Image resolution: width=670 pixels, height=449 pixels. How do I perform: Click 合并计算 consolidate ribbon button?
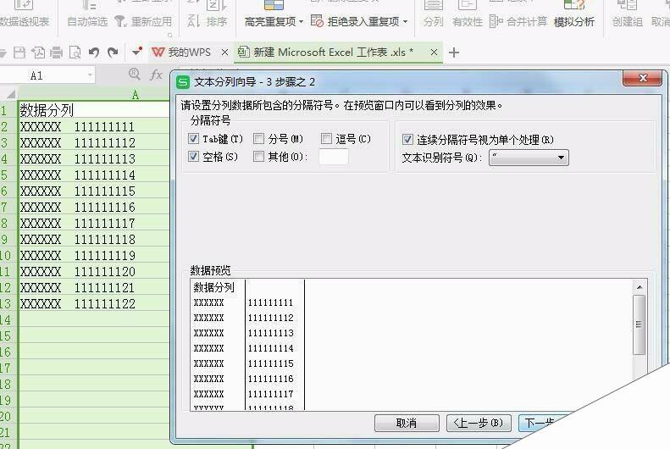(518, 21)
